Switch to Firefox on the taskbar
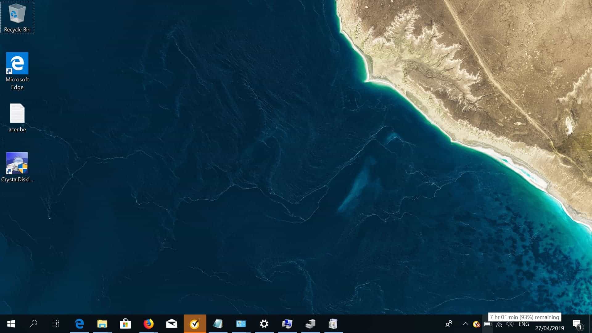The width and height of the screenshot is (592, 333). point(148,324)
